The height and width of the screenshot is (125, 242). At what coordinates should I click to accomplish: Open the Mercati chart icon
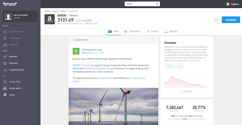pos(5,57)
